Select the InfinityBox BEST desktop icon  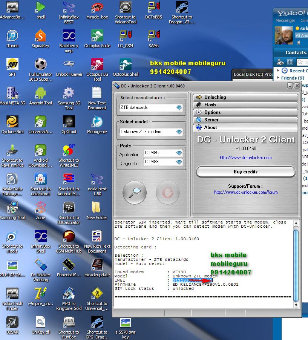coord(69,12)
